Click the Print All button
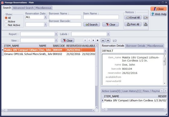The height and width of the screenshot is (117, 169). coord(133,24)
